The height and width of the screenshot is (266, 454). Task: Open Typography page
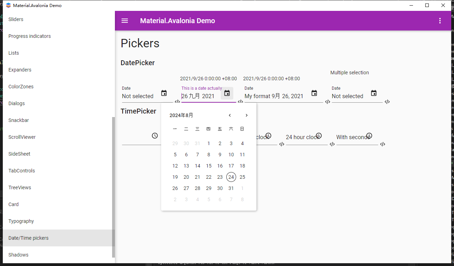[57, 221]
